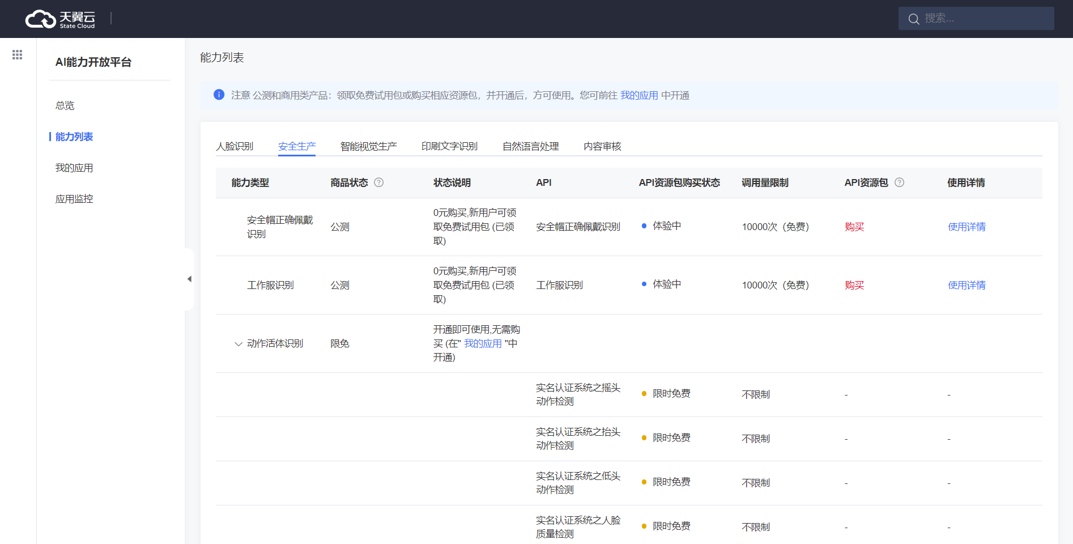
Task: Open 使用详情 for 安全帽正确佩戴识别
Action: tap(966, 227)
